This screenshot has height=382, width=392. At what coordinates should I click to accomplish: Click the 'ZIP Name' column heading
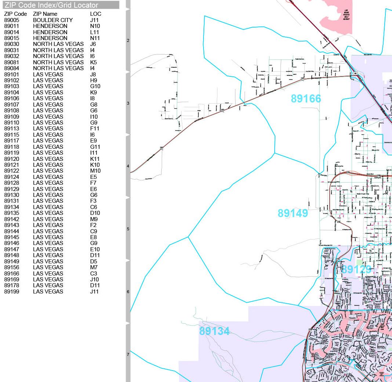point(45,14)
